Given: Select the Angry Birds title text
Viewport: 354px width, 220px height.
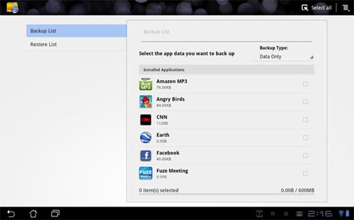Looking at the screenshot, I should tap(170, 99).
